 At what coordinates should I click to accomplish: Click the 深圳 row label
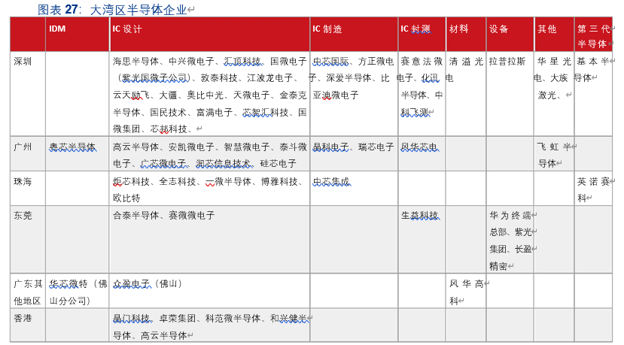click(23, 61)
